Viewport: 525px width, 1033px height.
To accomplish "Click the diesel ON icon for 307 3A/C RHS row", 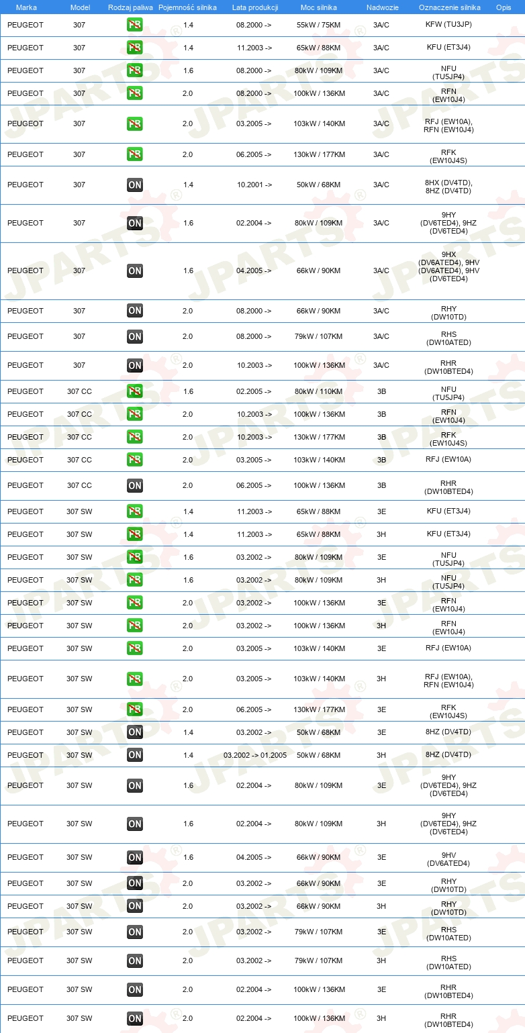I will click(x=135, y=336).
